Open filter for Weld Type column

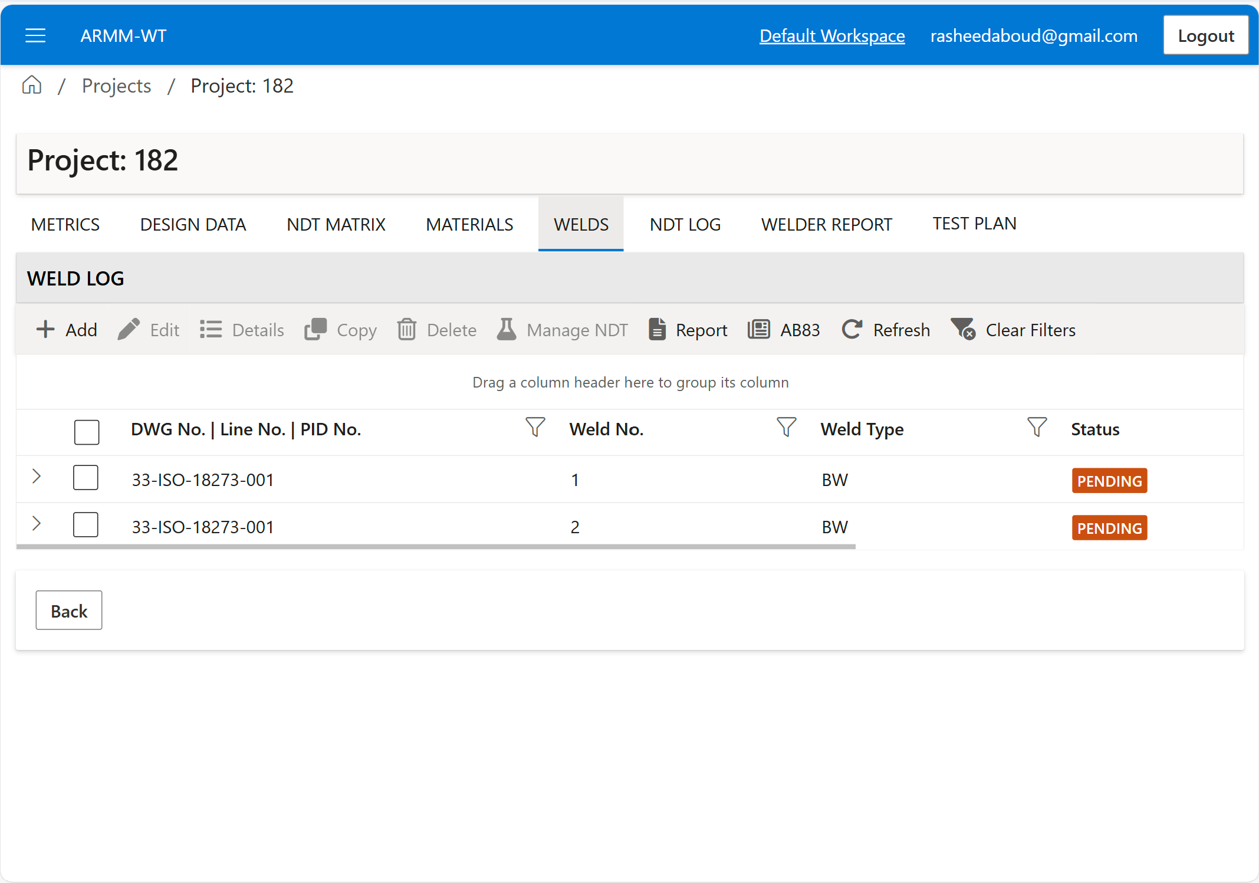coord(1037,427)
